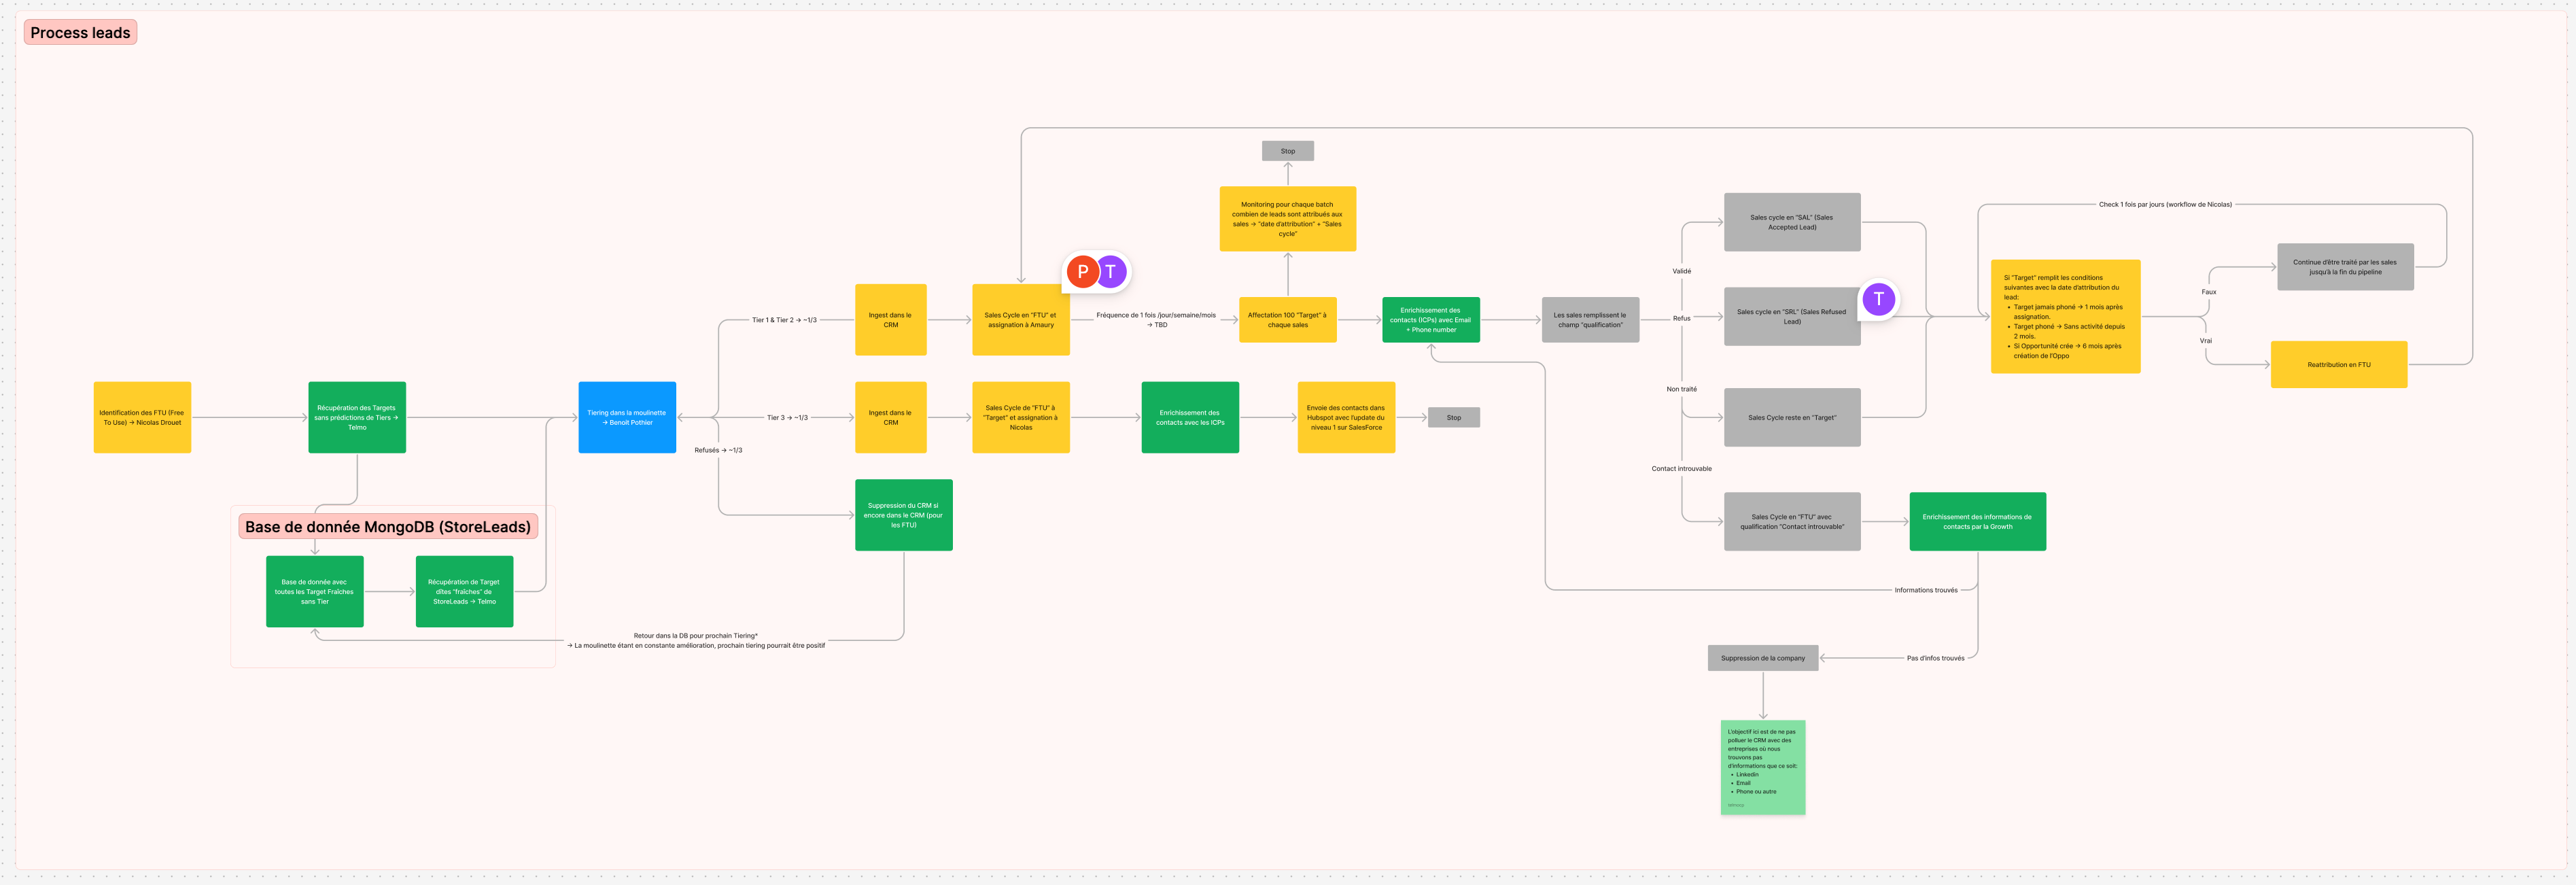Image resolution: width=2576 pixels, height=885 pixels.
Task: Click the light green objectif sticky note
Action: [1762, 767]
